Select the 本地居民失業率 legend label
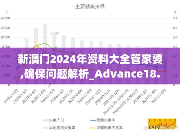Viewport: 180px width, 132px height. pyautogui.click(x=62, y=128)
